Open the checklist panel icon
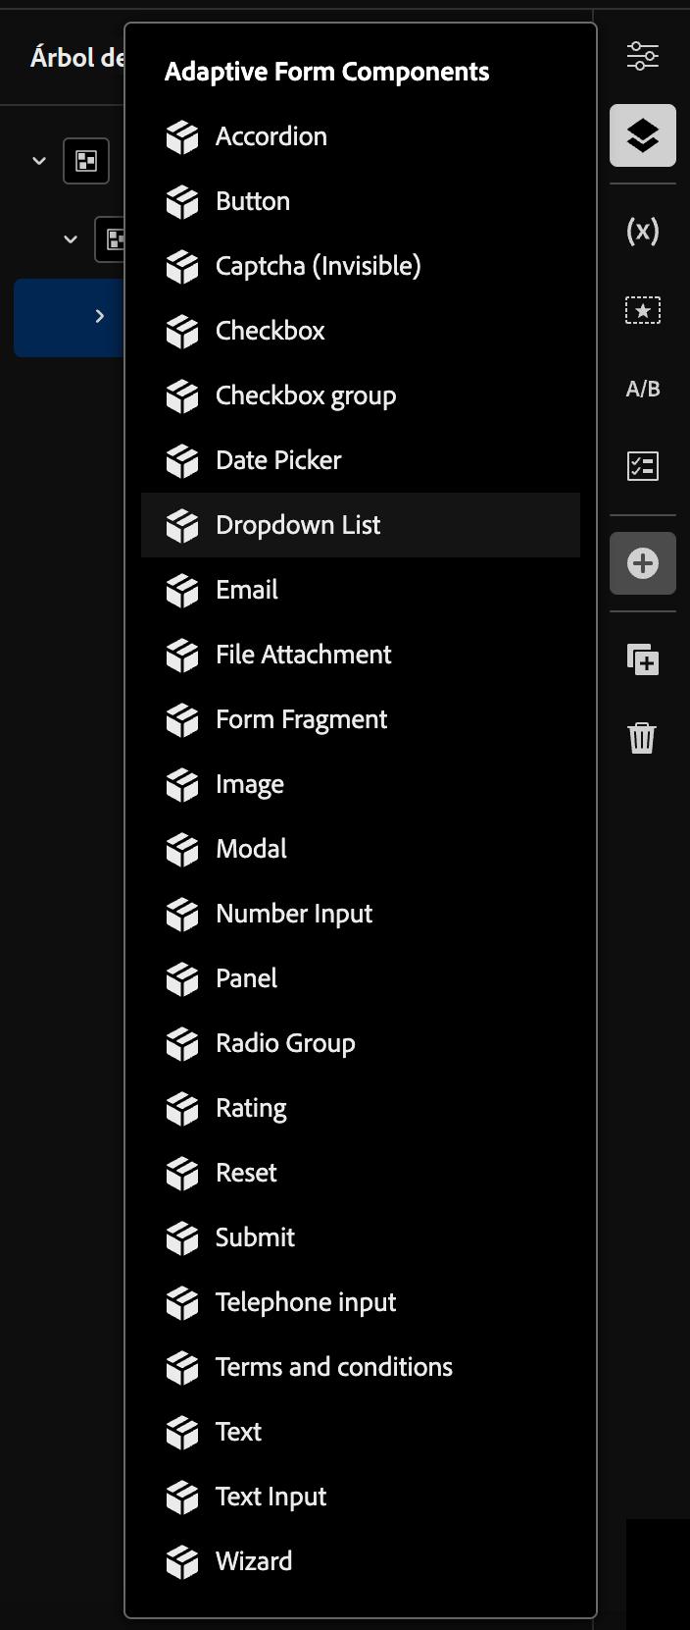The width and height of the screenshot is (690, 1630). (x=643, y=466)
